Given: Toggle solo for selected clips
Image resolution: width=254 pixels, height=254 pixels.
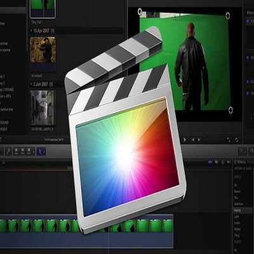Looking at the screenshot, I should 223,162.
